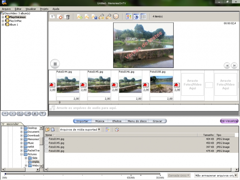Click the trash can delete icon

point(67,17)
